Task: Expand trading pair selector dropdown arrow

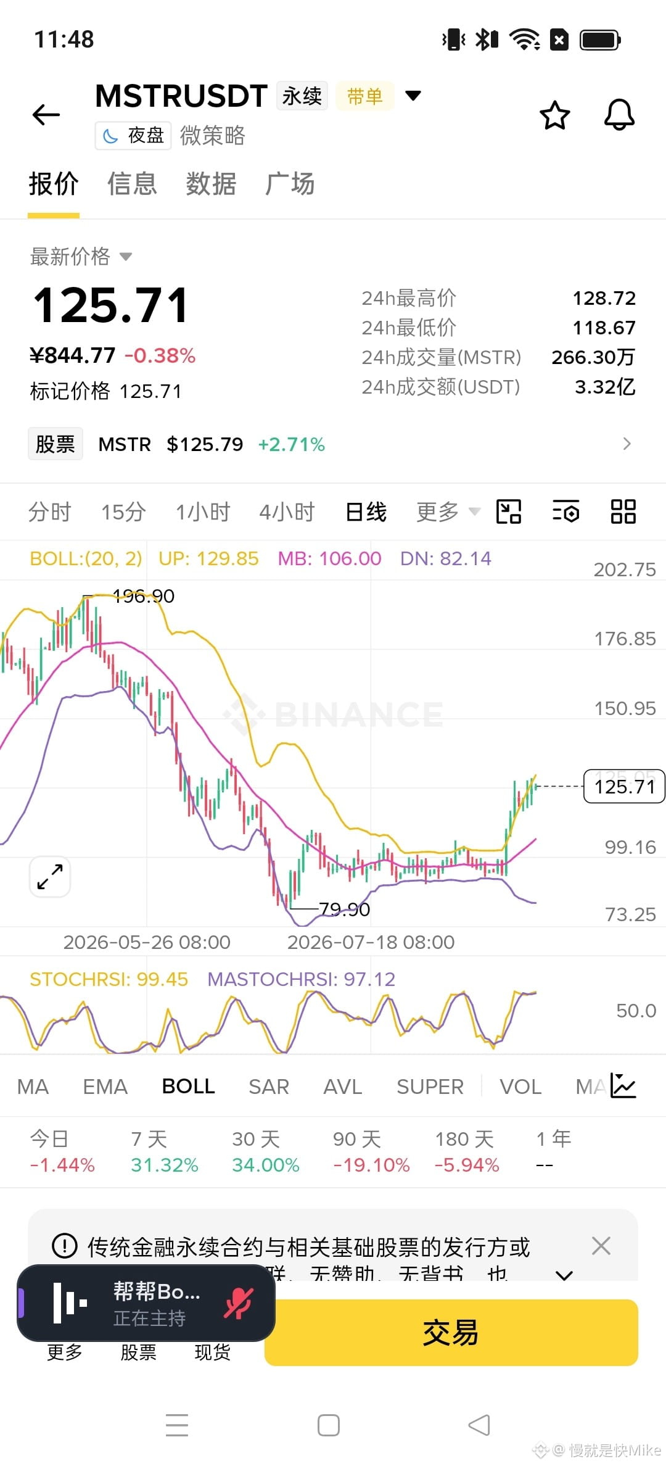Action: click(x=413, y=96)
